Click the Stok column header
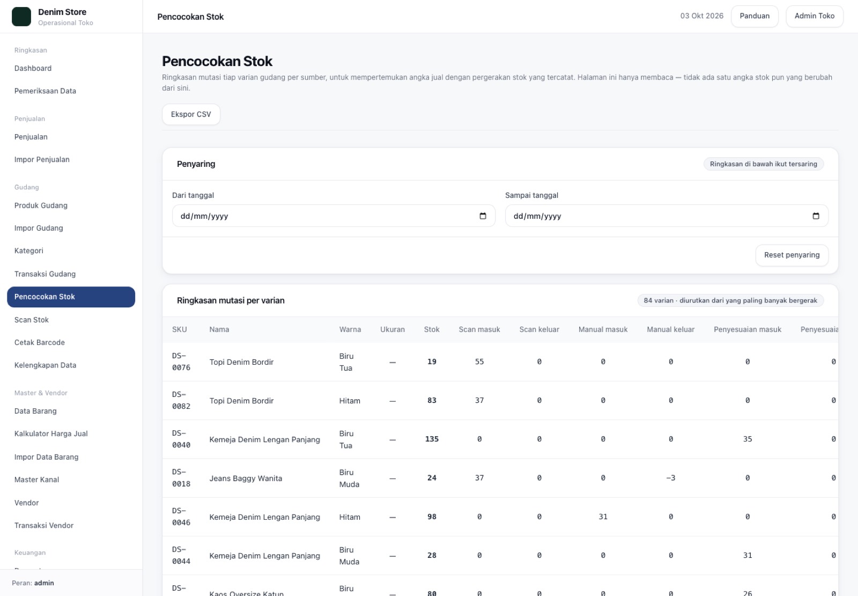Viewport: 858px width, 596px height. point(432,329)
